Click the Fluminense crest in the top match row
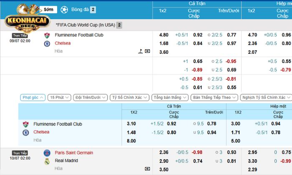The image size is (292, 175). tap(47, 35)
